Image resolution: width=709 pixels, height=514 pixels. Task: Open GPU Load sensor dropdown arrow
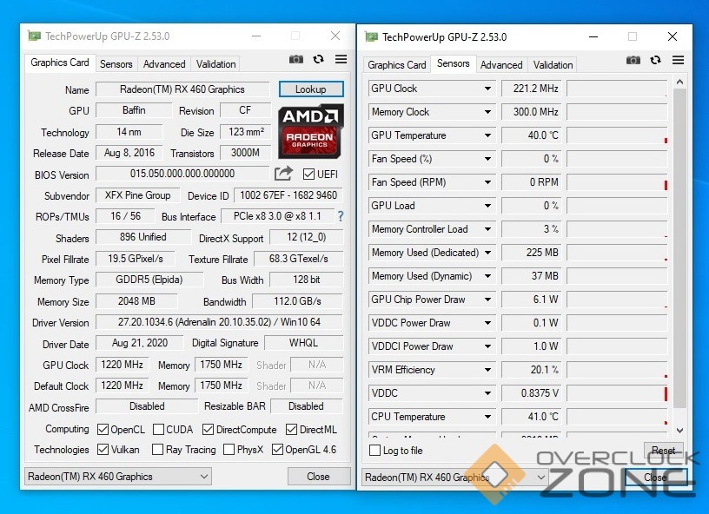click(x=487, y=206)
